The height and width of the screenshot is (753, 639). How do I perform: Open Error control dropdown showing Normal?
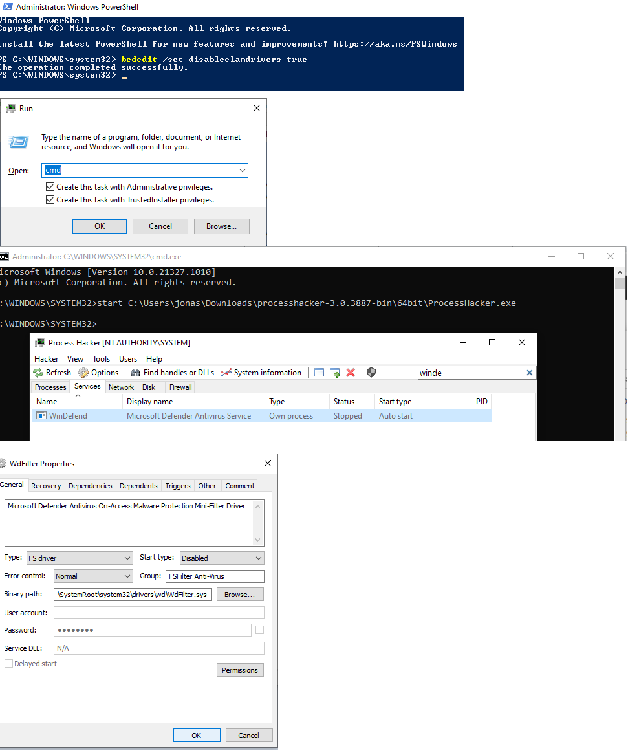click(x=93, y=576)
